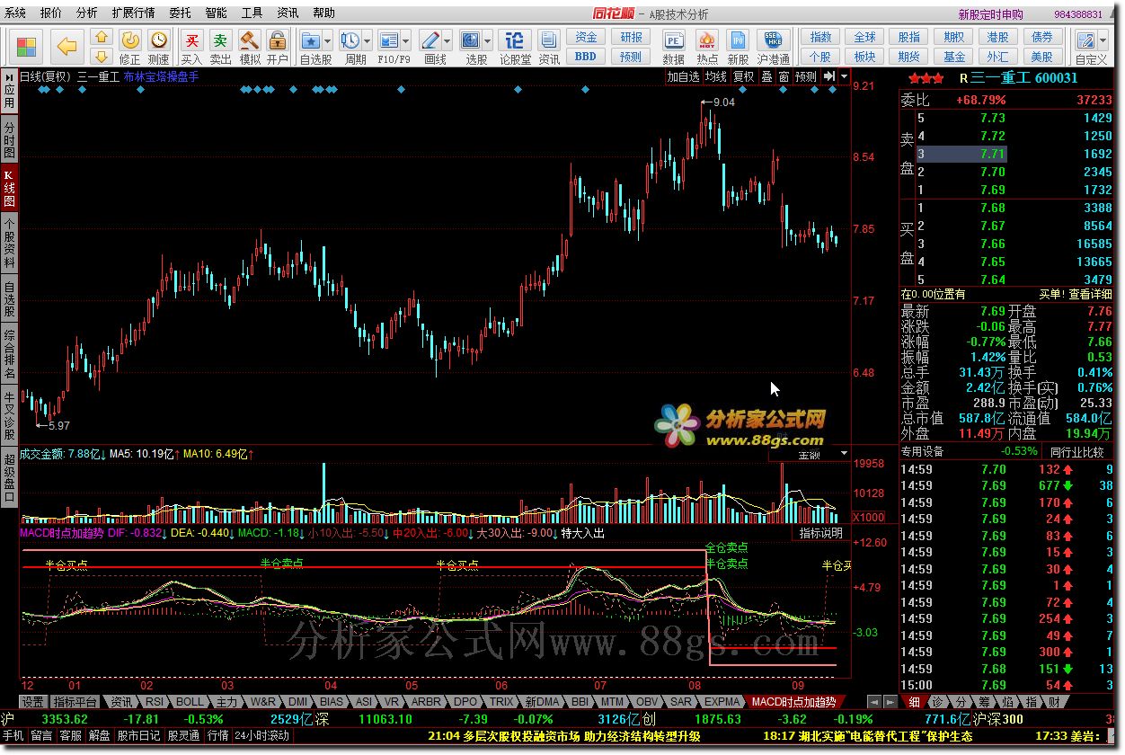Image resolution: width=1125 pixels, height=755 pixels.
Task: Toggle 超级盘口 in left sidebar
Action: 9,476
